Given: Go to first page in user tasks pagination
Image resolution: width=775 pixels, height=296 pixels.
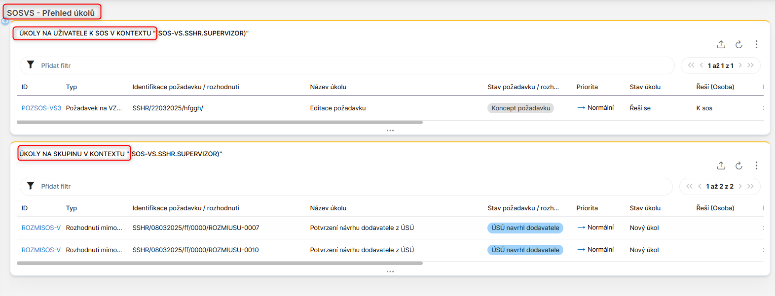Looking at the screenshot, I should point(691,65).
